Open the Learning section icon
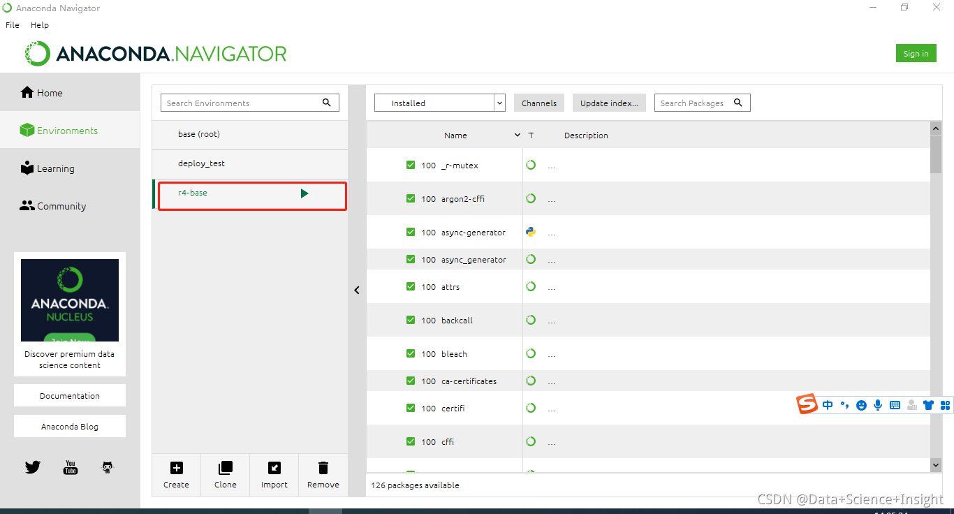 (27, 168)
